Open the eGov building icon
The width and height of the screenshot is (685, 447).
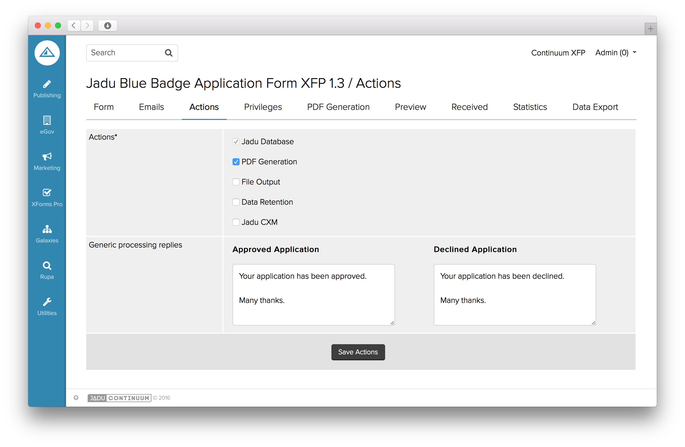coord(47,120)
